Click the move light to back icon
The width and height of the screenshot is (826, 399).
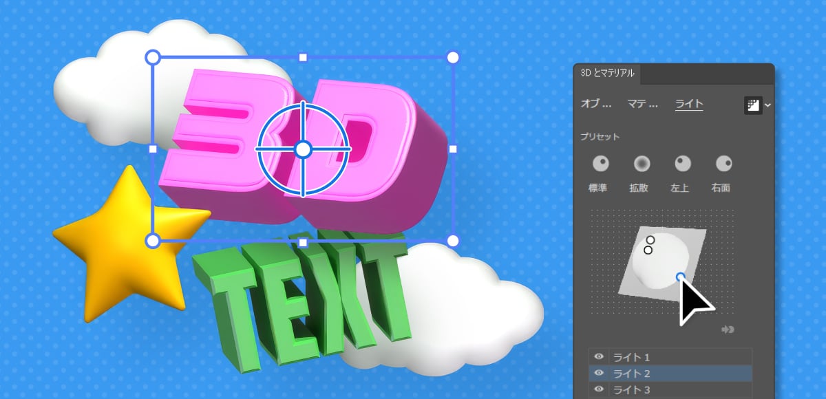tap(728, 330)
